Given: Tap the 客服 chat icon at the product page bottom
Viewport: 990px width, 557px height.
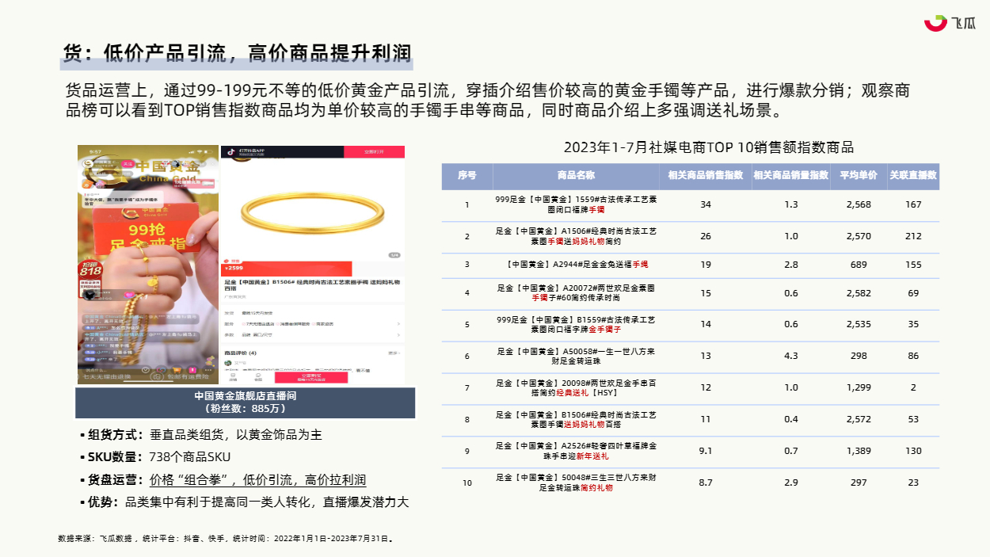Looking at the screenshot, I should coord(258,376).
